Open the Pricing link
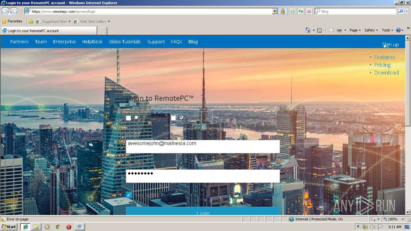This screenshot has height=231, width=411. click(x=382, y=65)
